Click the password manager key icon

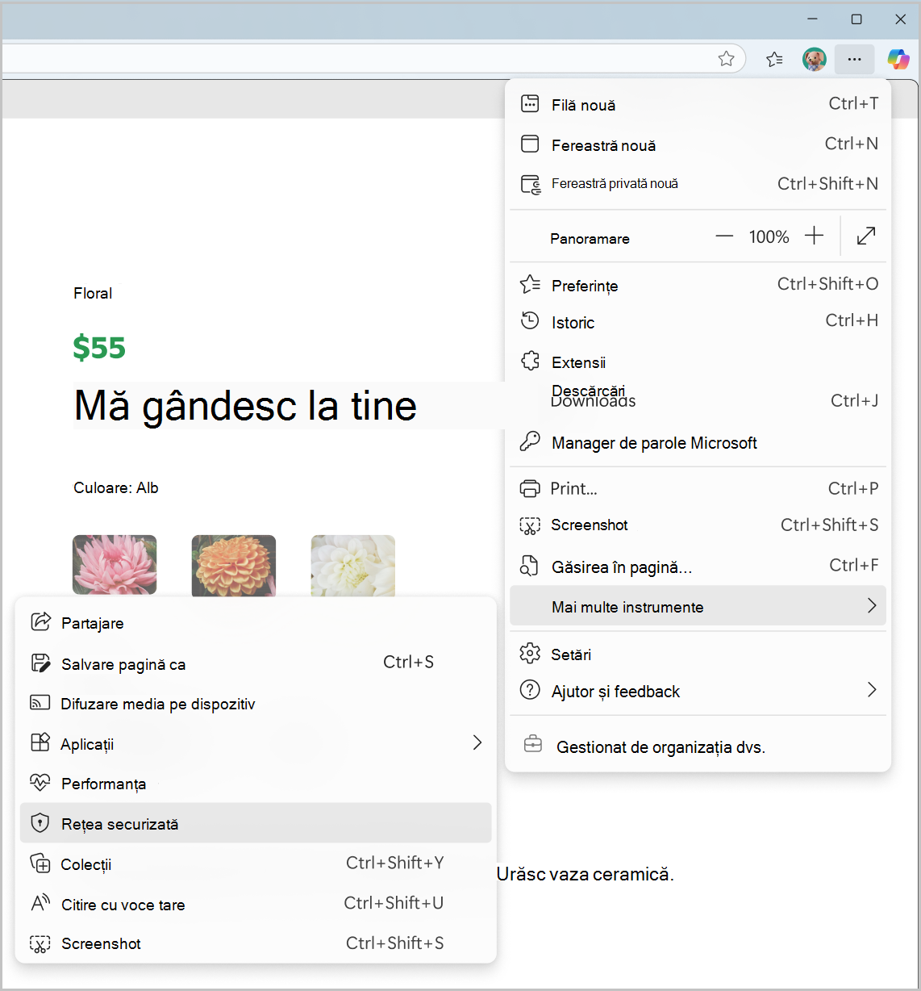coord(530,441)
